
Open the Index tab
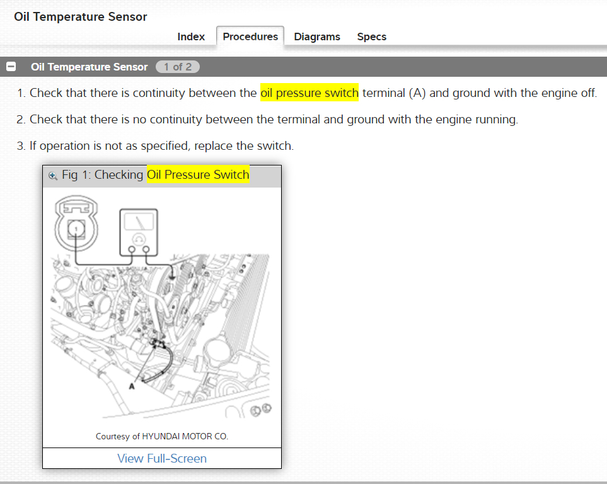[x=191, y=37]
